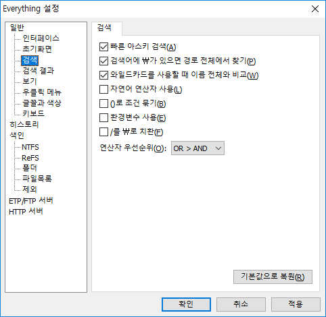Select highlighted 검색 tree item
This screenshot has height=317, width=326.
click(30, 60)
